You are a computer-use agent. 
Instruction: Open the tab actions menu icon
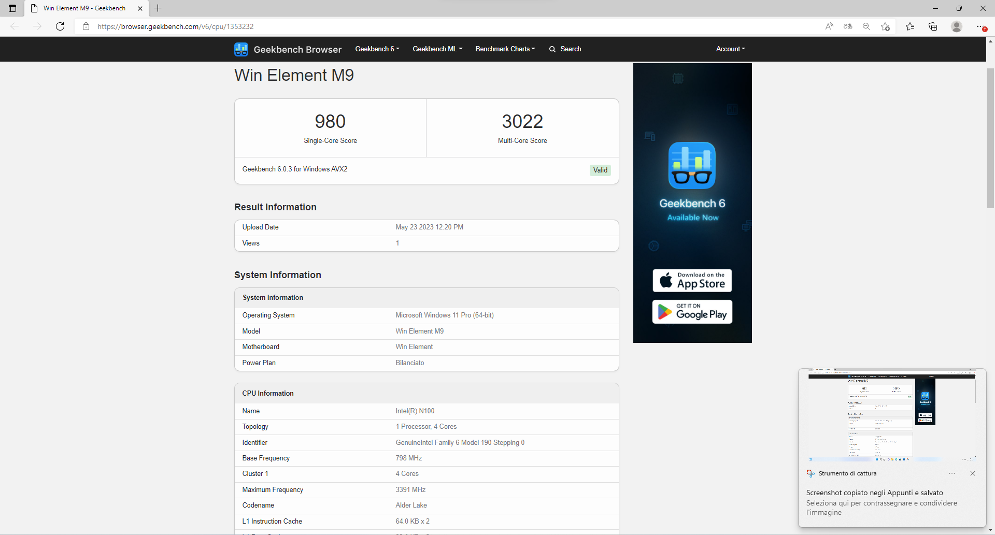(x=12, y=8)
